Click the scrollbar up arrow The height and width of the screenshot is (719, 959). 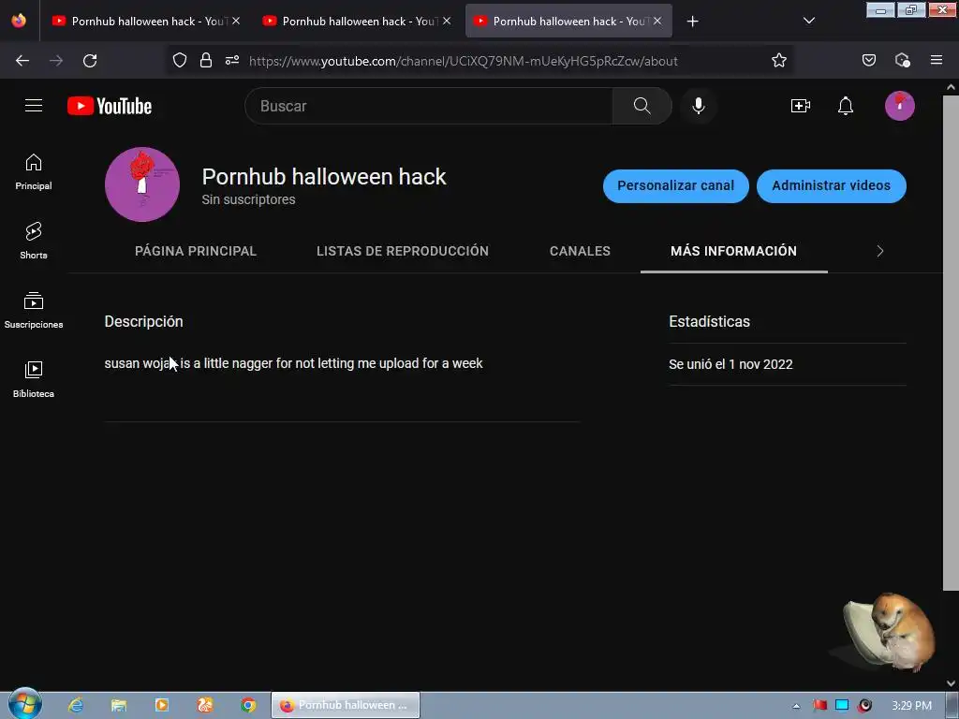(951, 87)
